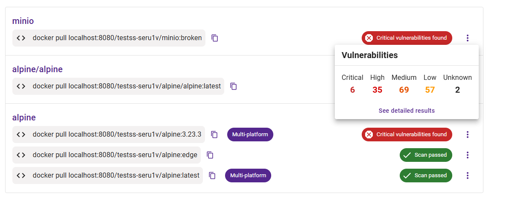This screenshot has height=199, width=524.
Task: Click See detailed results in Vulnerabilities popup
Action: click(407, 111)
